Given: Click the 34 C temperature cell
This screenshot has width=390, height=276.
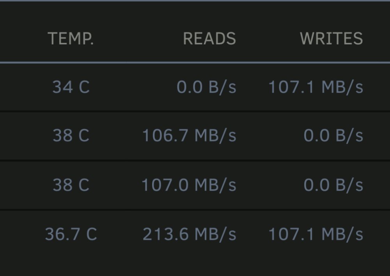Looking at the screenshot, I should pos(71,87).
